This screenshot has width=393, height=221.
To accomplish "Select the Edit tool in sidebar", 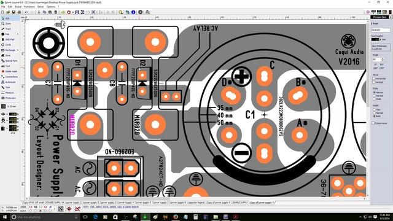I will pyautogui.click(x=10, y=18).
